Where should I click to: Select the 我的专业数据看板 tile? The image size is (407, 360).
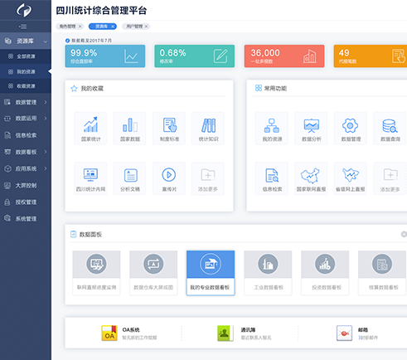click(x=211, y=273)
